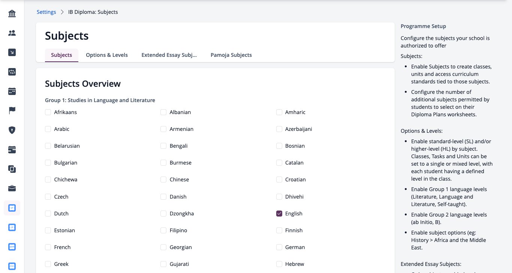Click the shield security icon in sidebar
This screenshot has height=273, width=512.
(12, 130)
